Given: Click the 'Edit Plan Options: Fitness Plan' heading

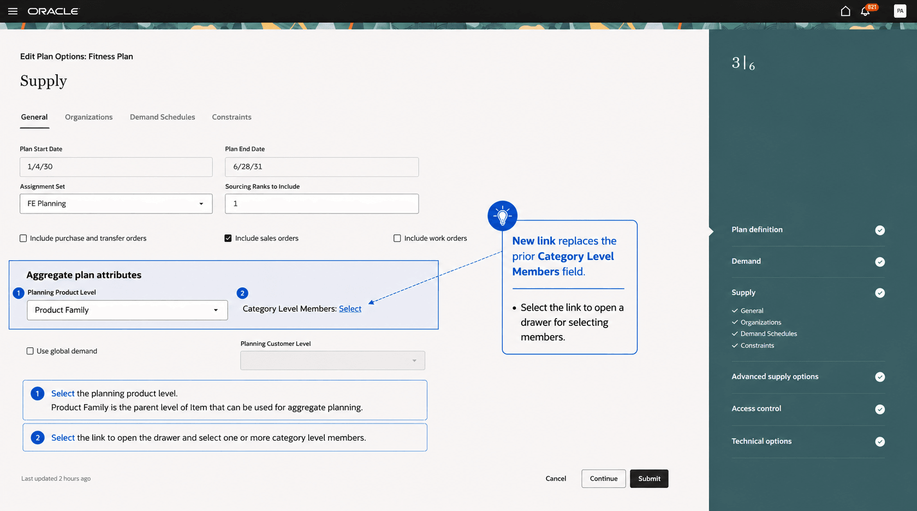Looking at the screenshot, I should tap(76, 57).
